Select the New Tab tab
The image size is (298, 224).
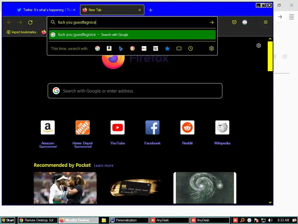tap(112, 10)
